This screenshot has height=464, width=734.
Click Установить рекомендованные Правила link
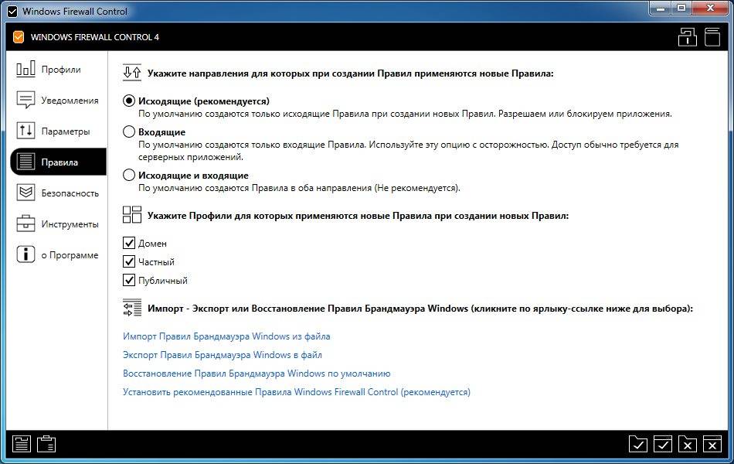297,392
